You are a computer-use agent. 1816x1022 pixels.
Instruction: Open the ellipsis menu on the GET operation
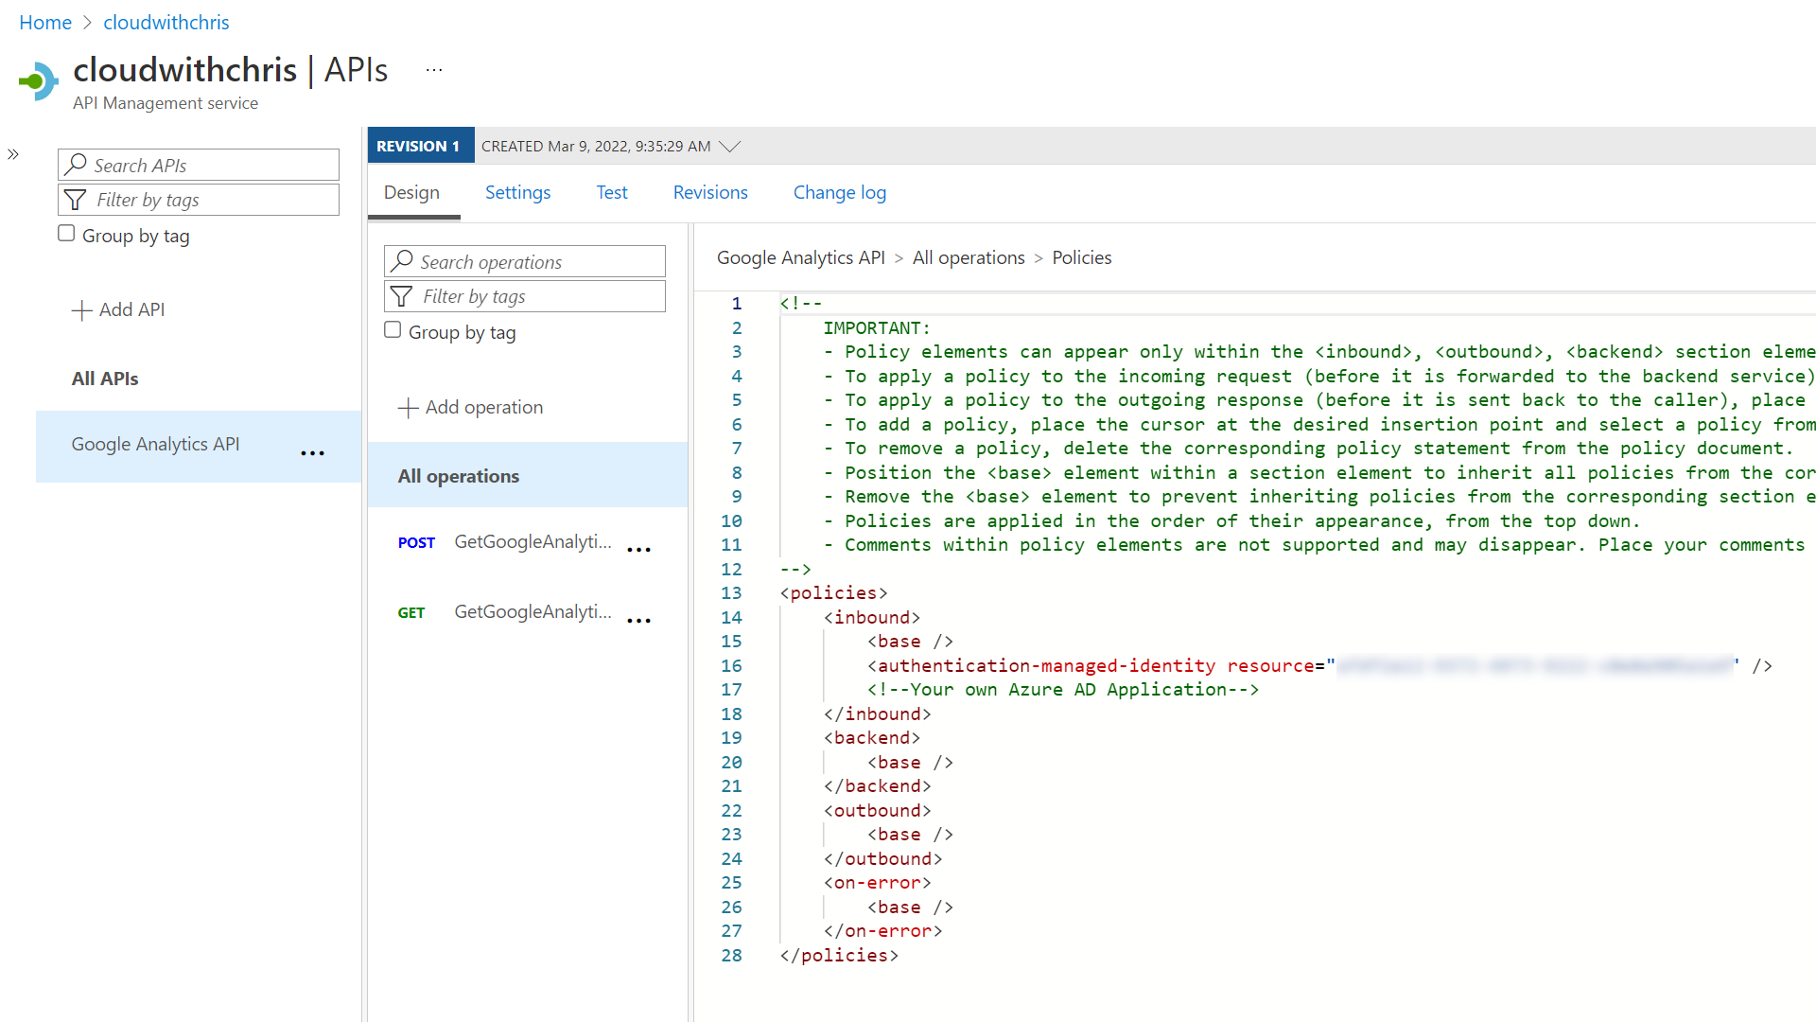point(639,620)
